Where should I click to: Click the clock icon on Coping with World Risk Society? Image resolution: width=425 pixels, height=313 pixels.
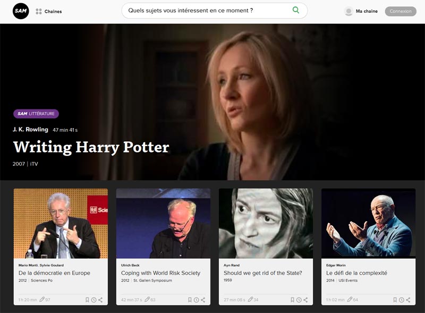(x=196, y=300)
